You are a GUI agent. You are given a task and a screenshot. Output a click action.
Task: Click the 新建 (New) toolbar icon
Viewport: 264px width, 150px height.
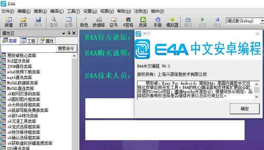[x=9, y=22]
